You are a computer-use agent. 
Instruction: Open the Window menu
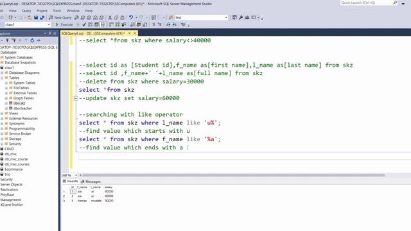pos(73,11)
